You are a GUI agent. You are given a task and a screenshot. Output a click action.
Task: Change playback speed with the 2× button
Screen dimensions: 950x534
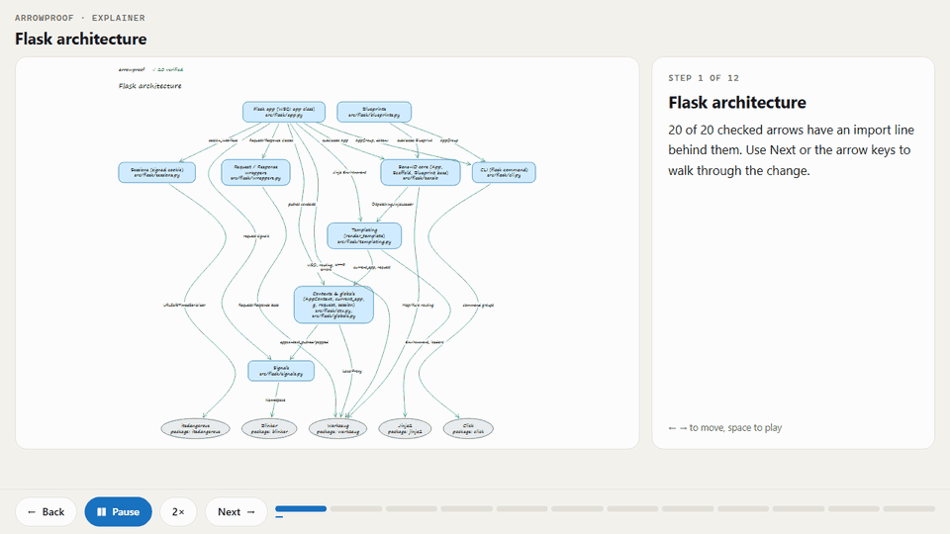178,511
